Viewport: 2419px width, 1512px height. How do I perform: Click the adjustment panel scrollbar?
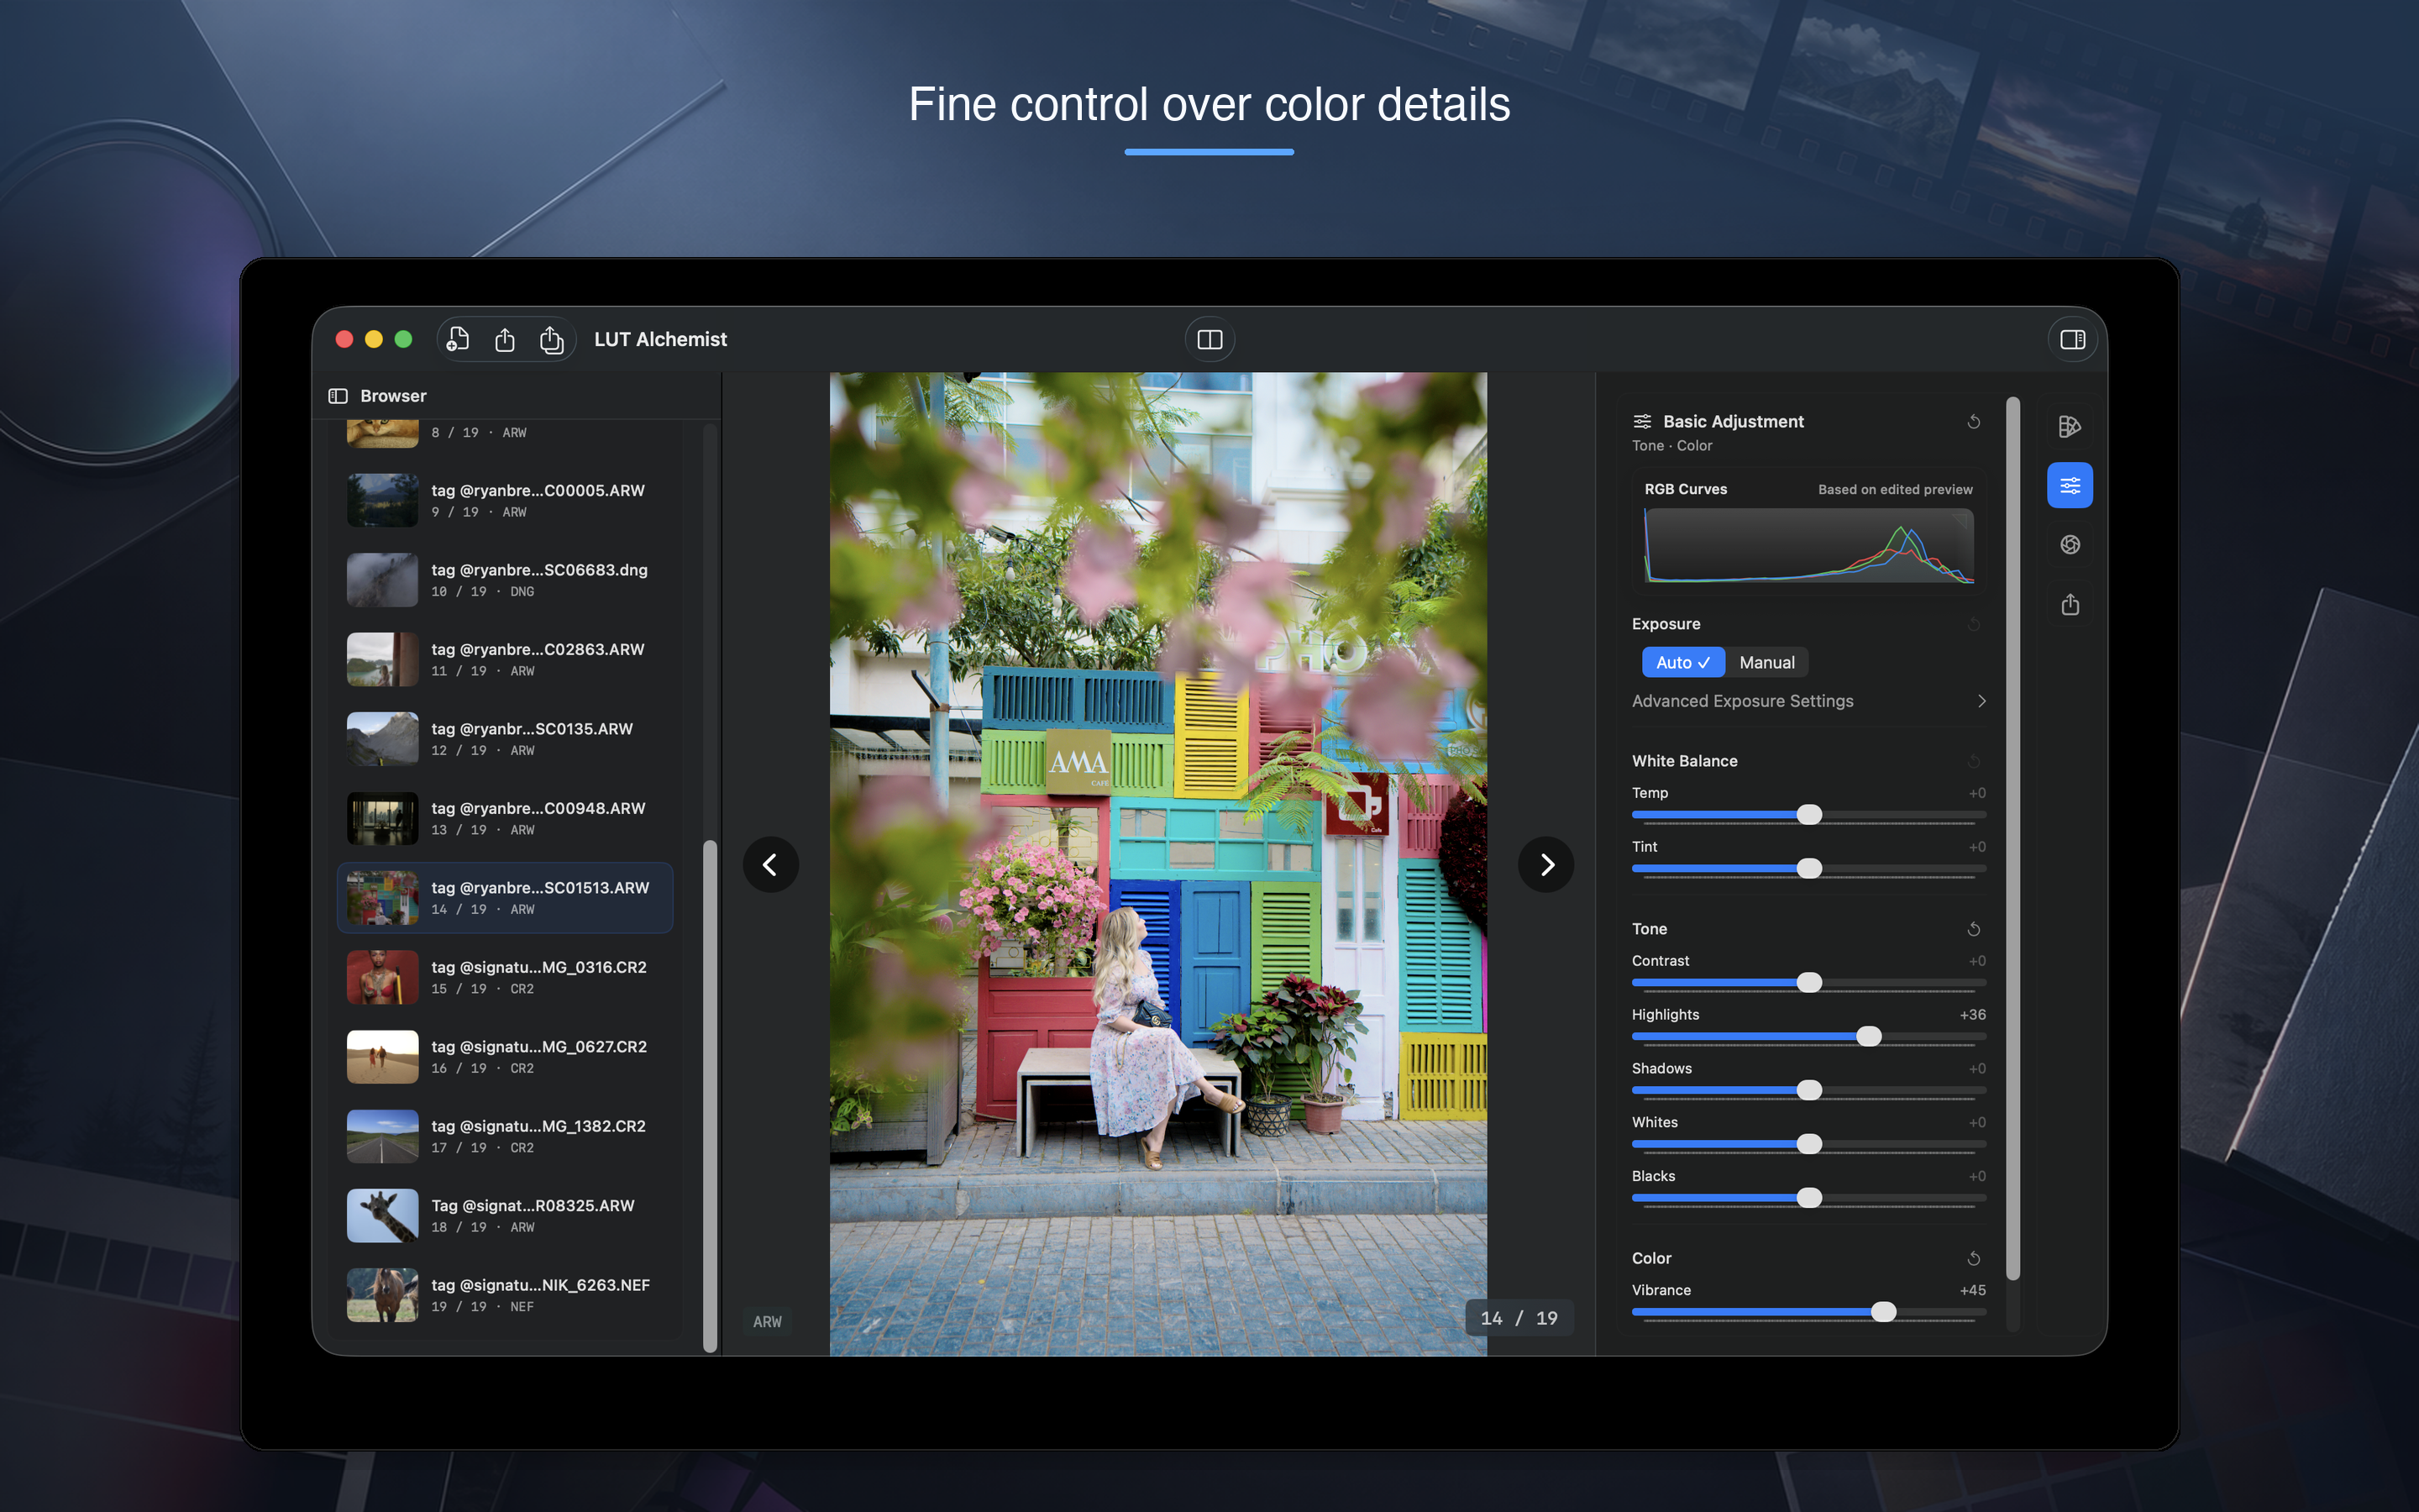click(x=2012, y=838)
